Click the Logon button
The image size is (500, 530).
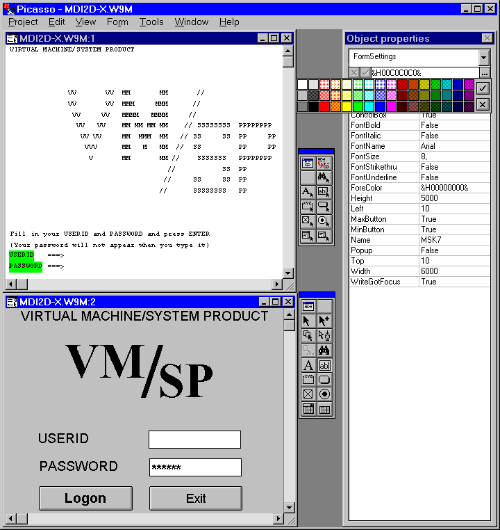(x=85, y=498)
